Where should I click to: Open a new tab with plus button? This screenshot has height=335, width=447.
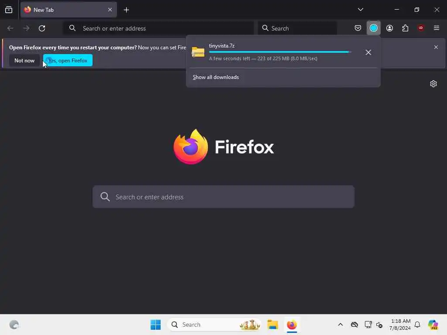pos(126,10)
